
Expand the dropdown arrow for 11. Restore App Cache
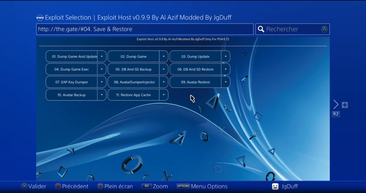point(164,95)
